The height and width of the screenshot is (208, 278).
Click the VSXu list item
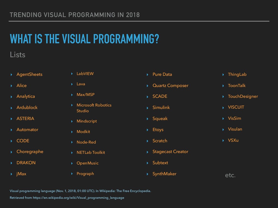point(233,140)
